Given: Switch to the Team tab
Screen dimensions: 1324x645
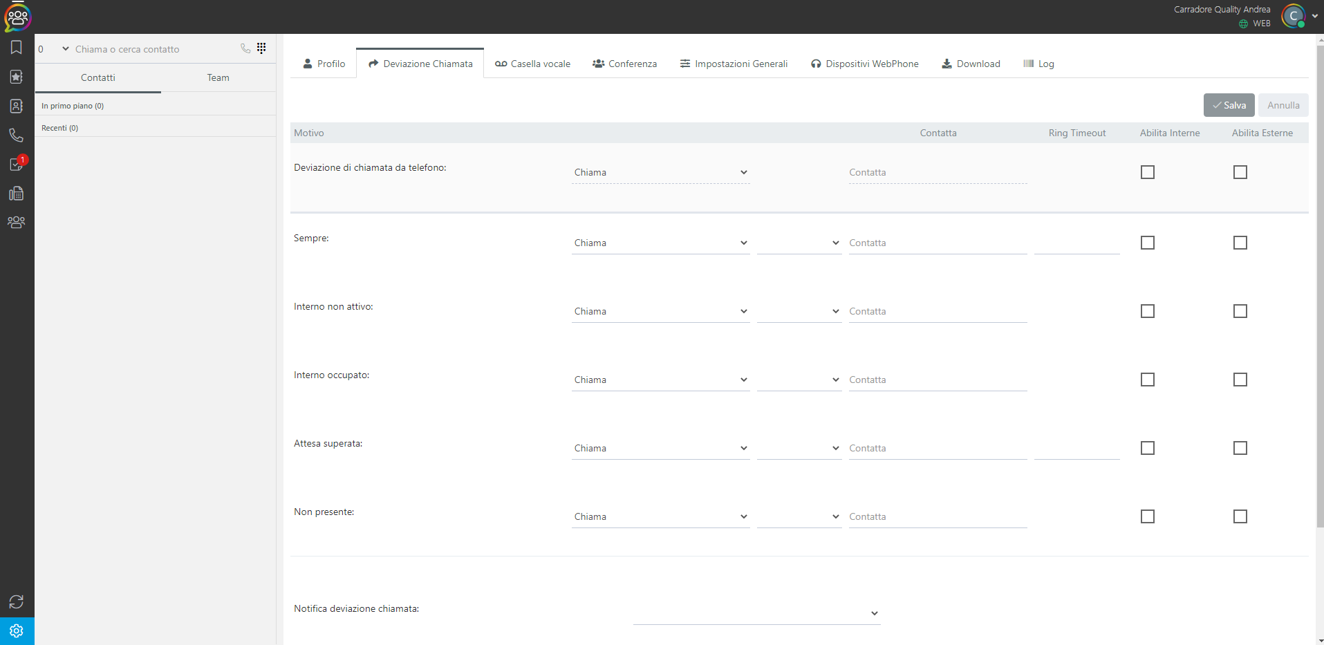Looking at the screenshot, I should pos(218,78).
